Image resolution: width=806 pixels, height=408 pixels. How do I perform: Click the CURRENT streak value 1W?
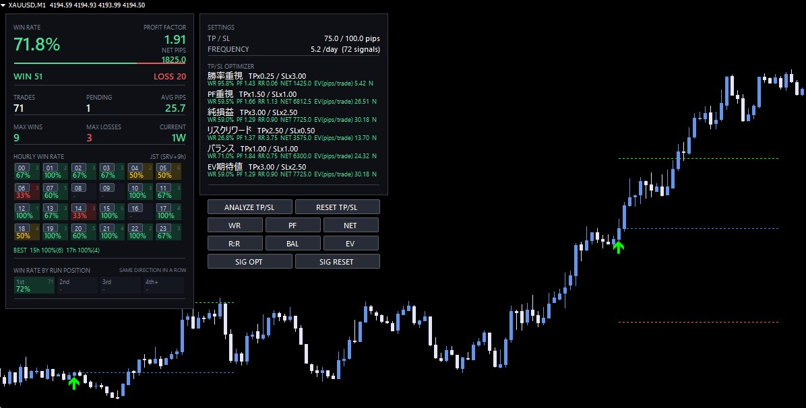tap(179, 138)
